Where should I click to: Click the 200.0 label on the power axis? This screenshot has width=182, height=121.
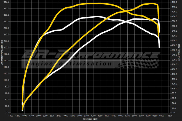6,48
